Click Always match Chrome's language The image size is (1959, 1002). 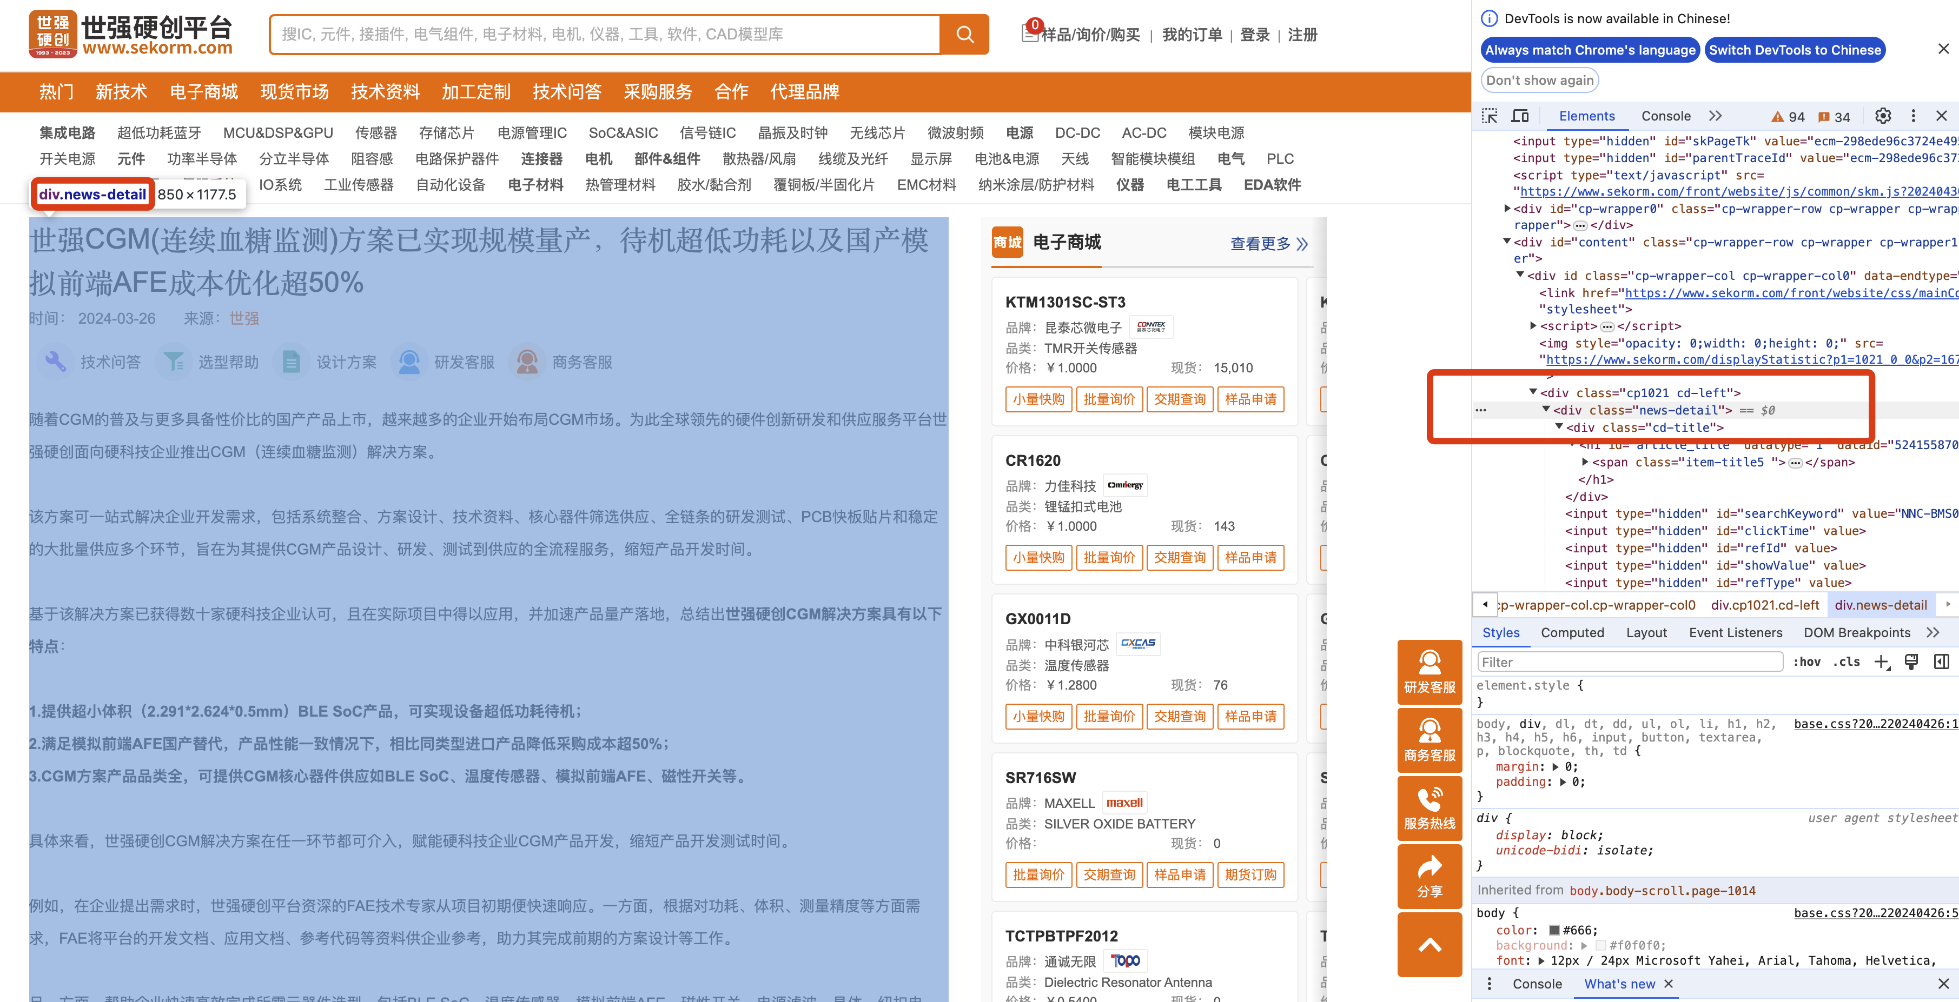pos(1590,50)
